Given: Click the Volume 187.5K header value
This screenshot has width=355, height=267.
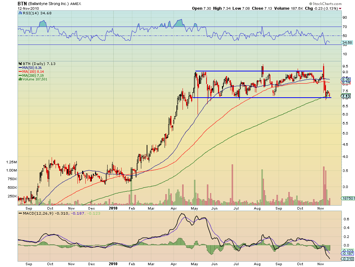Looking at the screenshot, I should point(289,8).
